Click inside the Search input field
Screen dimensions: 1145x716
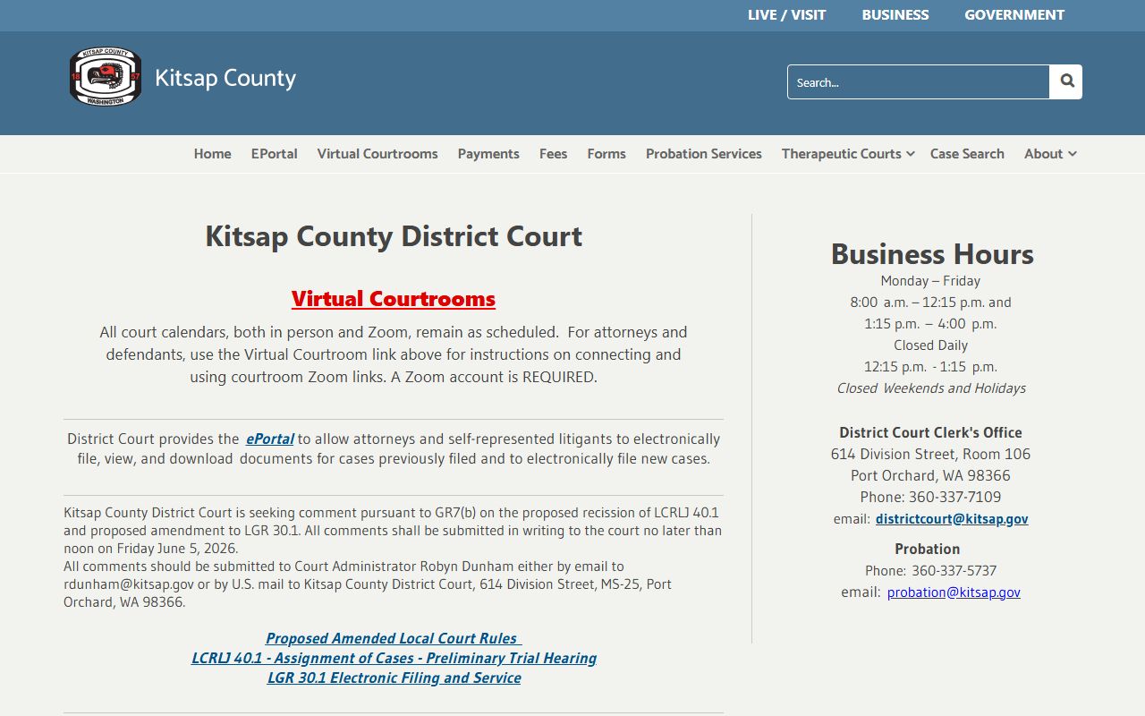tap(919, 82)
